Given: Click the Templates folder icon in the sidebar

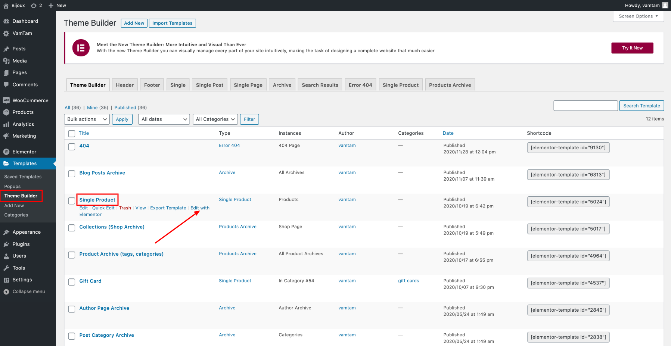Looking at the screenshot, I should (6, 163).
